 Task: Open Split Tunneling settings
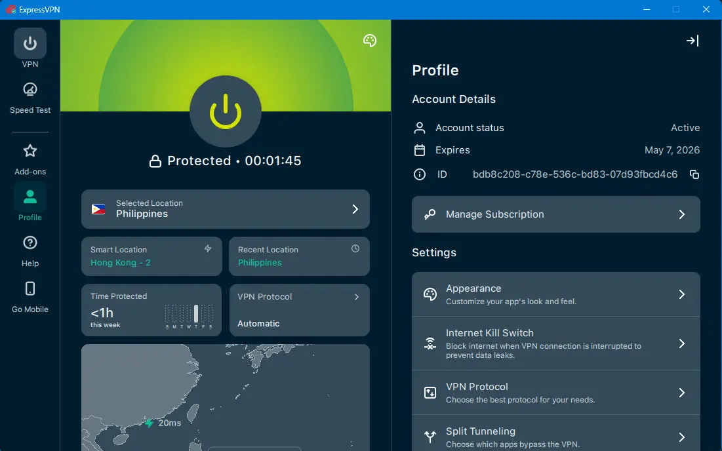point(556,433)
